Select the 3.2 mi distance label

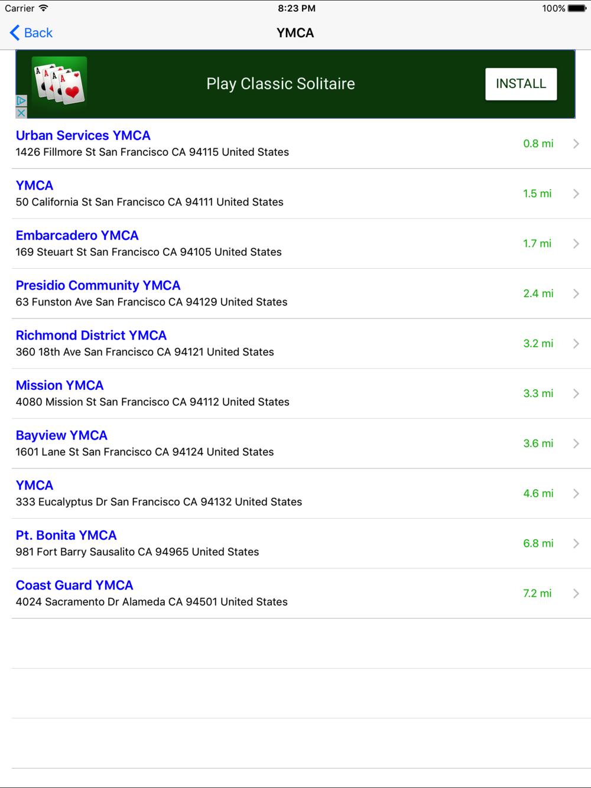(x=538, y=343)
